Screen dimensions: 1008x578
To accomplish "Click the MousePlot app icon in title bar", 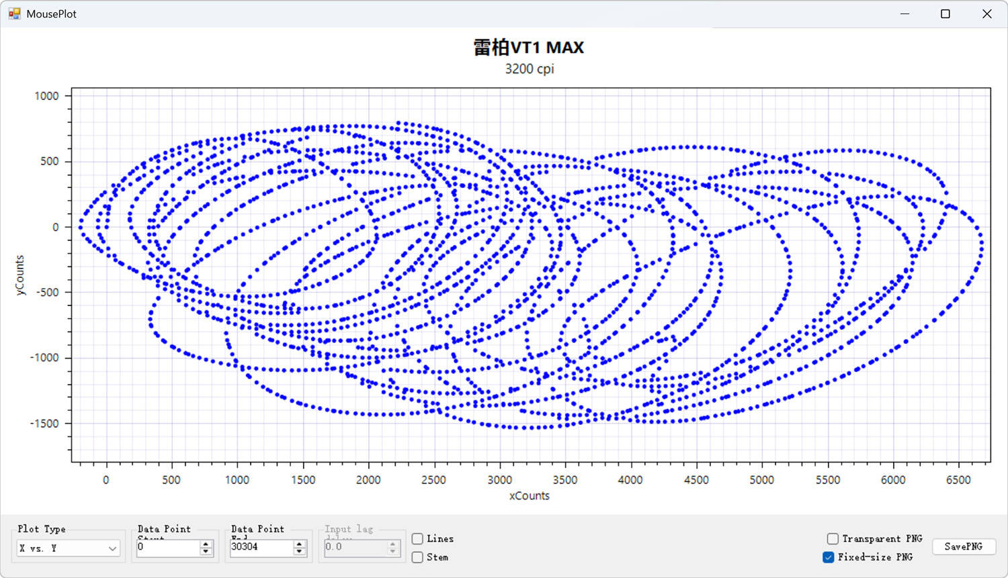I will pos(14,13).
